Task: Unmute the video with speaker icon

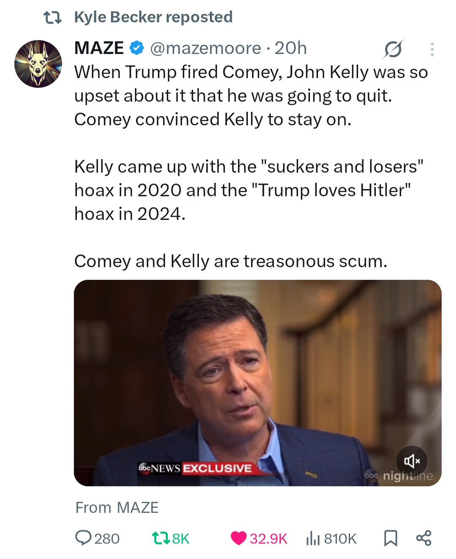Action: (412, 461)
